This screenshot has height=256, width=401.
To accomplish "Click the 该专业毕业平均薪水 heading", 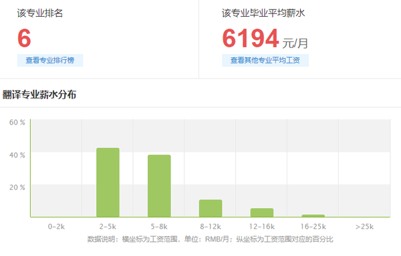I will point(263,13).
